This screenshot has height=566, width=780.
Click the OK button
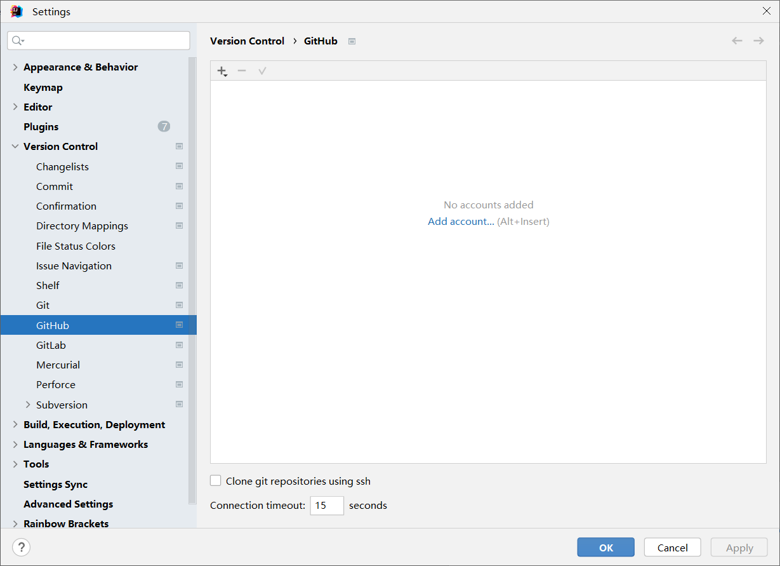click(605, 548)
